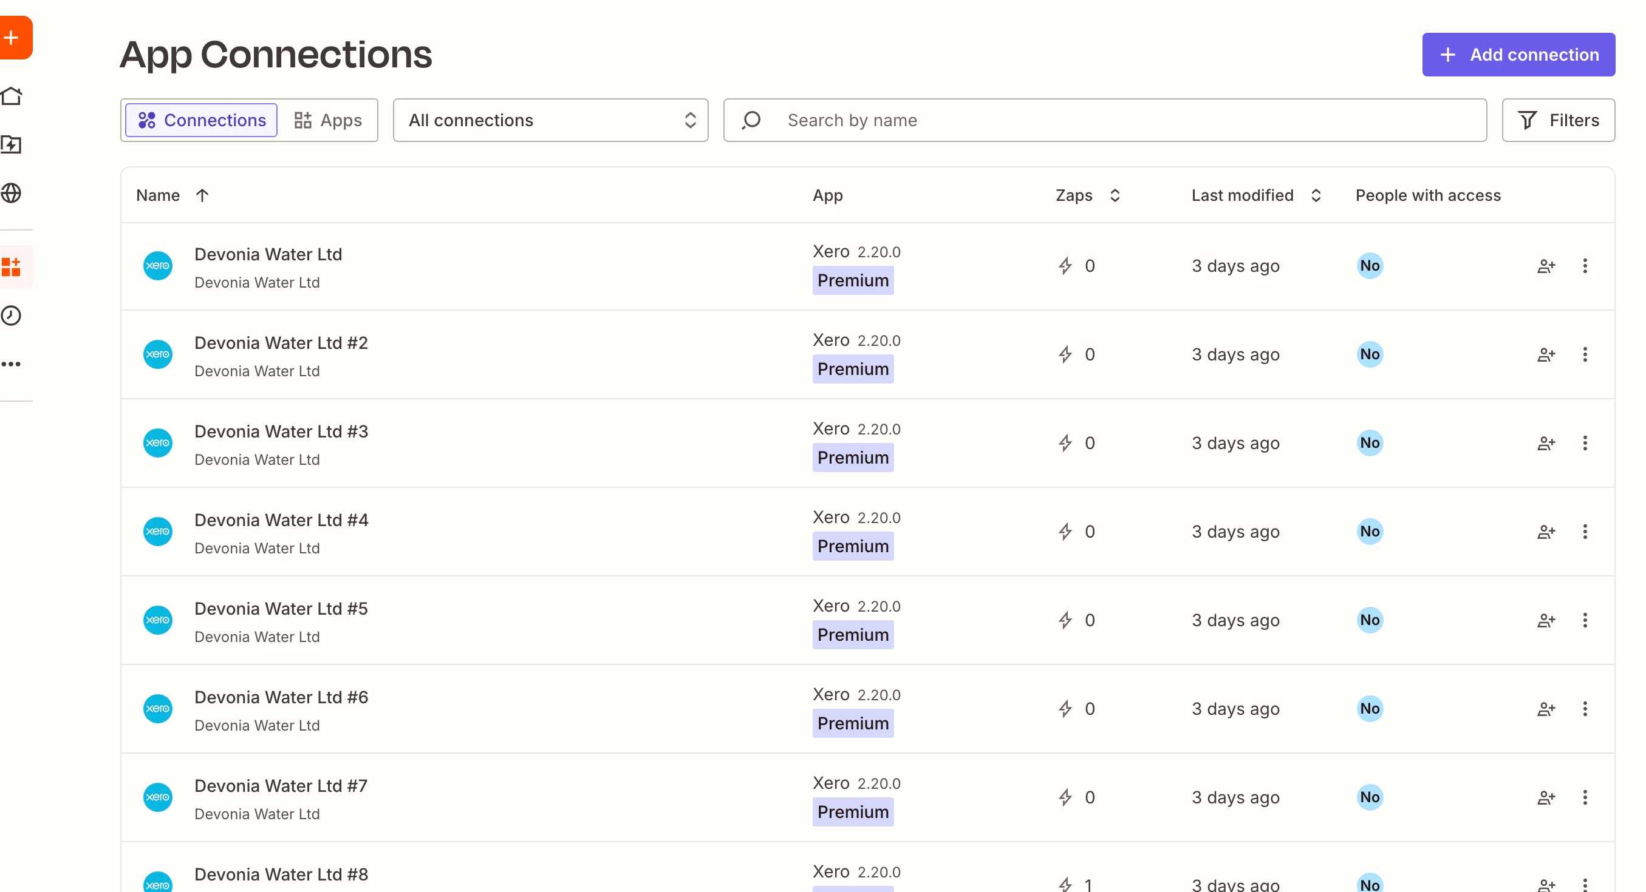Open the Zaps lightning icon in sidebar
This screenshot has width=1646, height=892.
coord(12,145)
